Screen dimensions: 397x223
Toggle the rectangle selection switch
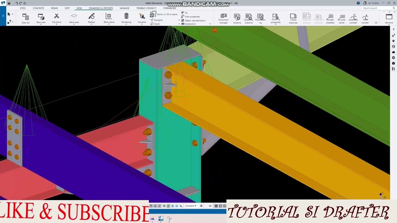pyautogui.click(x=220, y=206)
